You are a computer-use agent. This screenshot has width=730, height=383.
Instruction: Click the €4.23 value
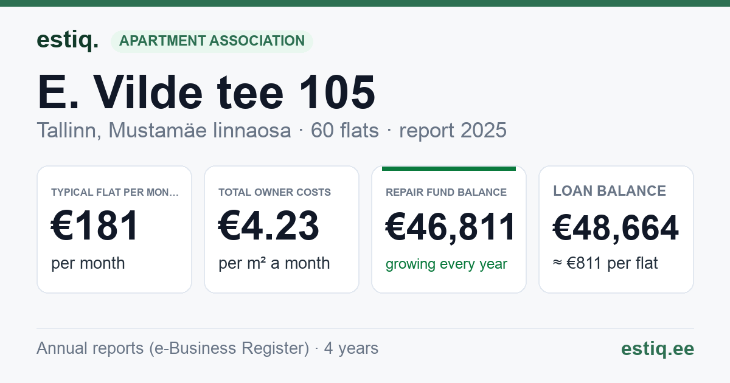point(269,226)
